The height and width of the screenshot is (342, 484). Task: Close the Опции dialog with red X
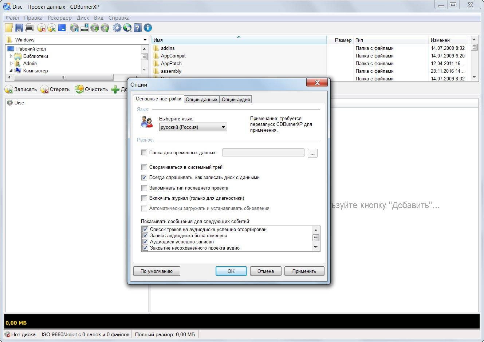coord(317,83)
